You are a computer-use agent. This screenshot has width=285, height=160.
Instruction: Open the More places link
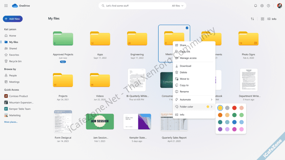[x=11, y=122]
